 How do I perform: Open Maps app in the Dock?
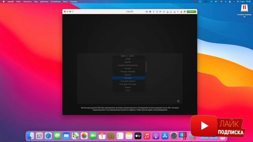tap(76, 136)
